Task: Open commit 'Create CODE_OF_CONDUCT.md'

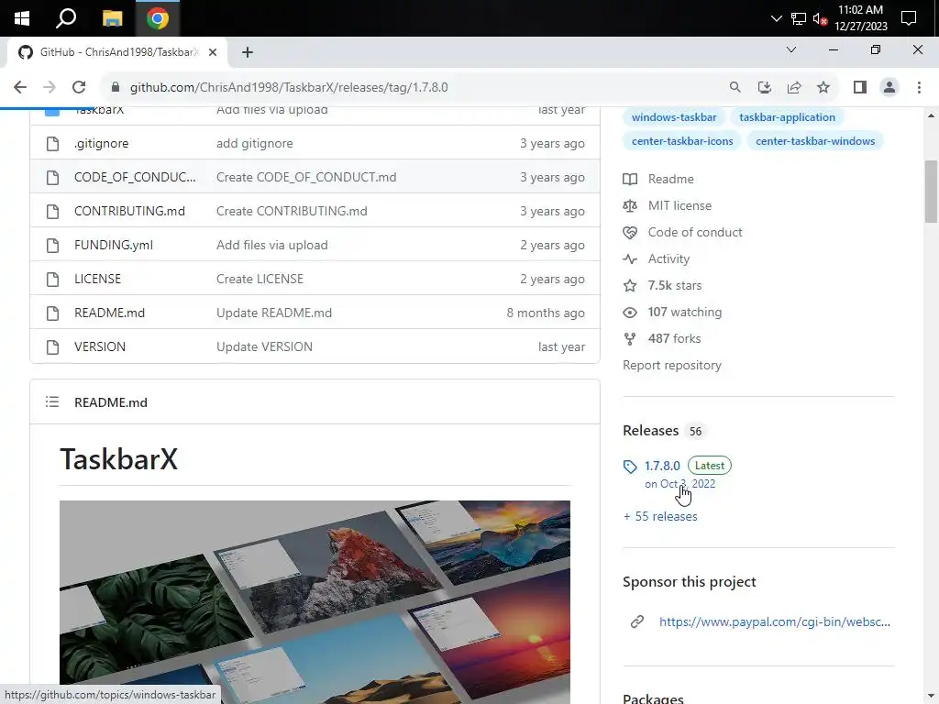Action: [306, 177]
